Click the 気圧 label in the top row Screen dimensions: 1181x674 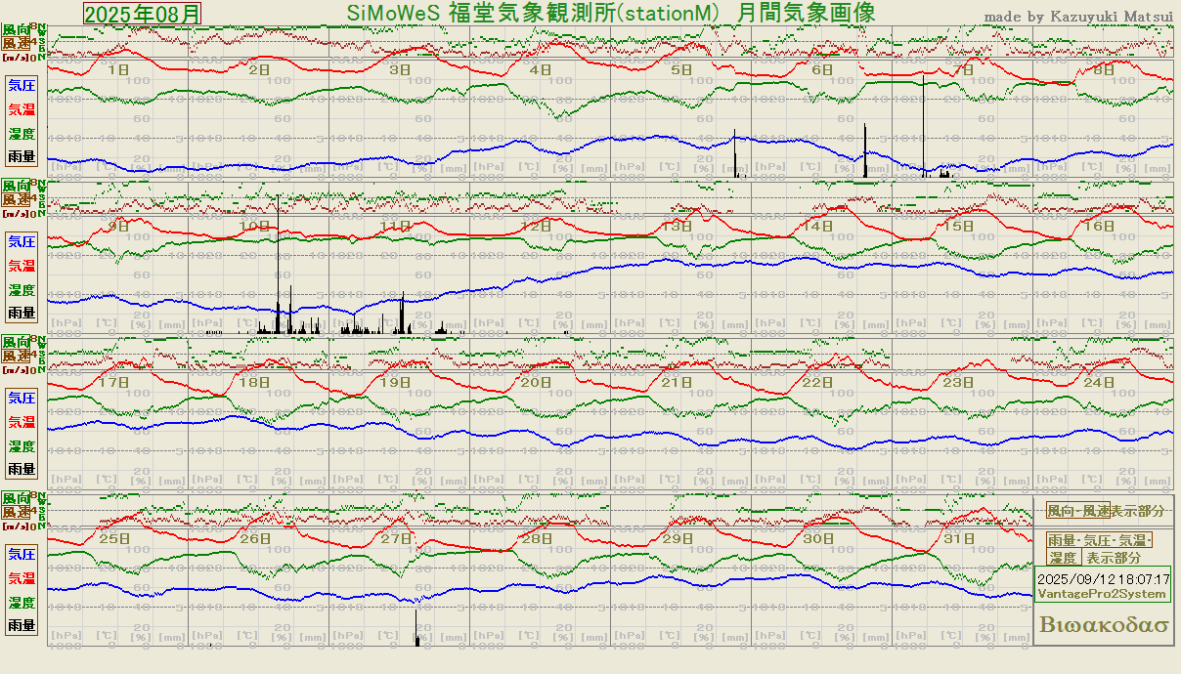coord(22,84)
